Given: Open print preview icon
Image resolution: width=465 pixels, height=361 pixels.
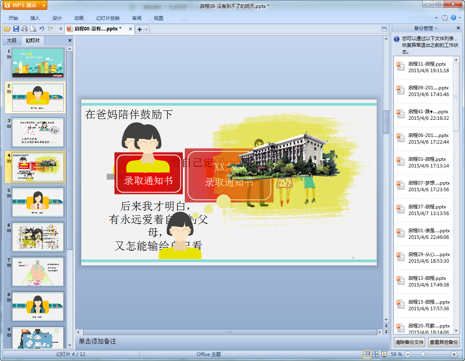Looking at the screenshot, I should click(33, 29).
